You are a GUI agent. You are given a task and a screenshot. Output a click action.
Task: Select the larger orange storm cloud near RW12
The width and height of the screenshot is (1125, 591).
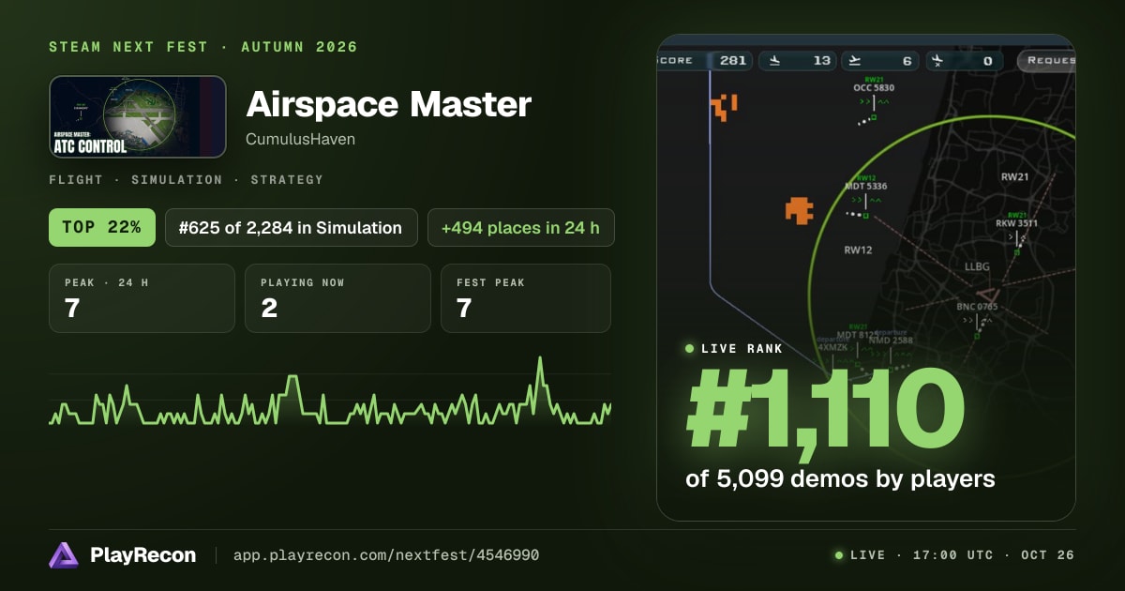point(799,210)
